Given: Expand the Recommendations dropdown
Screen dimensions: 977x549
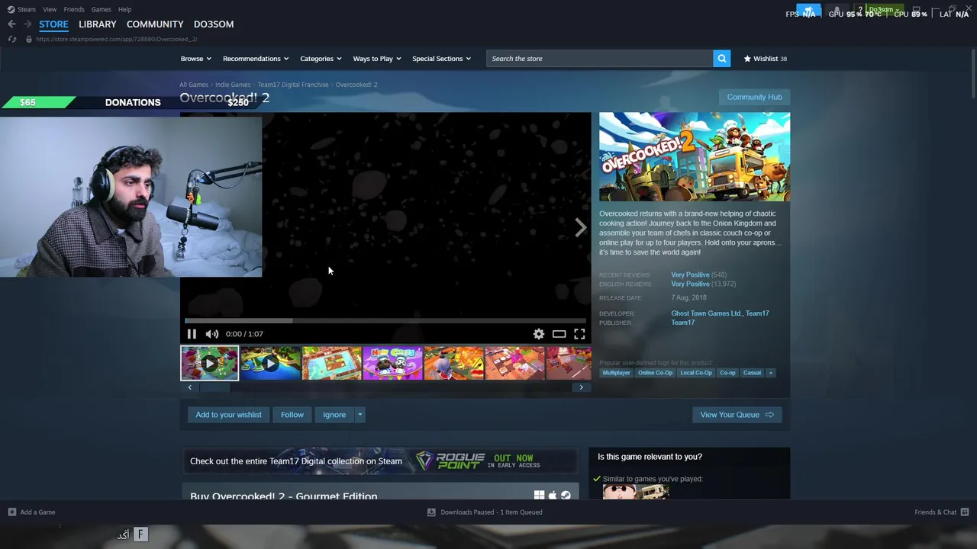Looking at the screenshot, I should [x=256, y=59].
